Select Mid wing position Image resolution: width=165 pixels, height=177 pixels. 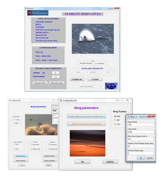click(x=115, y=120)
